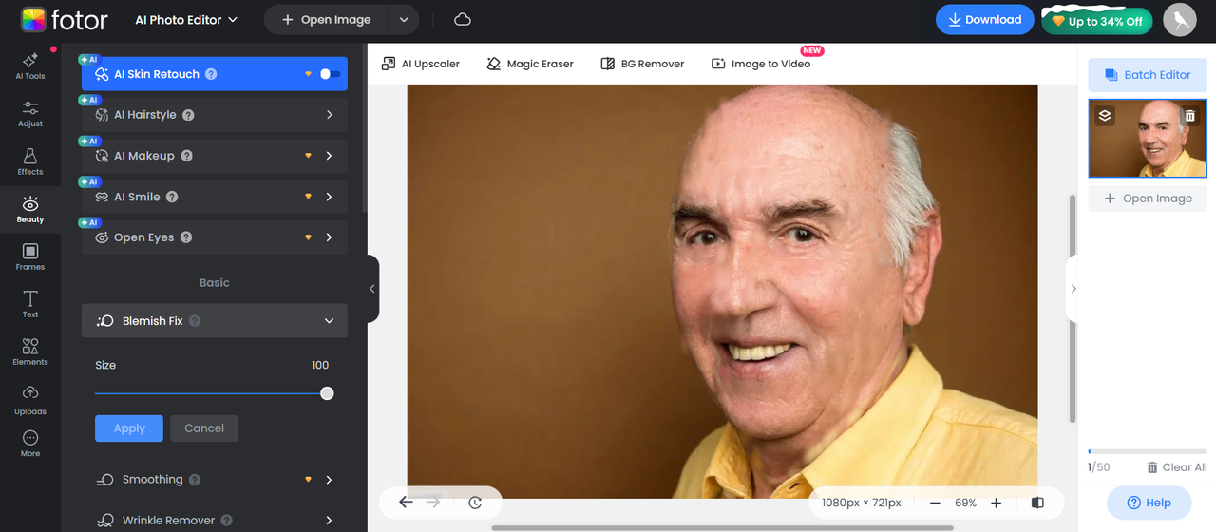Open the Help button
The image size is (1216, 532).
[x=1148, y=503]
